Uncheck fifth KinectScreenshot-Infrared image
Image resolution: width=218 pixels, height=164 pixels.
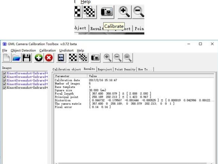tap(4, 88)
